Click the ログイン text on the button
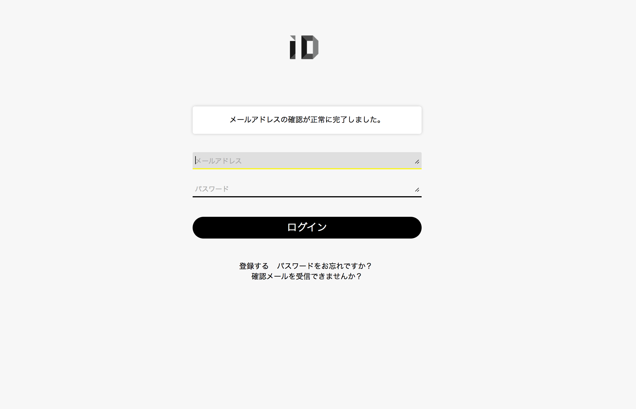The height and width of the screenshot is (409, 636). [307, 227]
